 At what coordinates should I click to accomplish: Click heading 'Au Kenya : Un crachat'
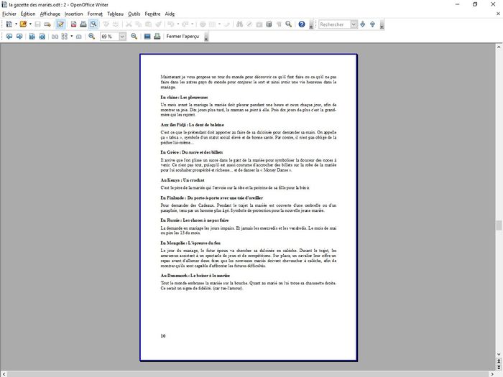[x=183, y=180]
